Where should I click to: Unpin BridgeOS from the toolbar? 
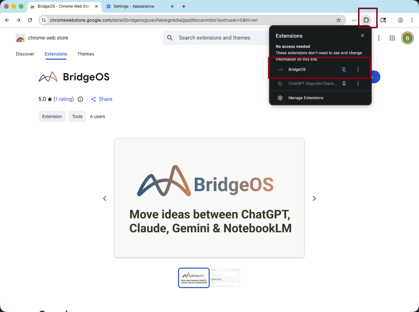click(344, 70)
